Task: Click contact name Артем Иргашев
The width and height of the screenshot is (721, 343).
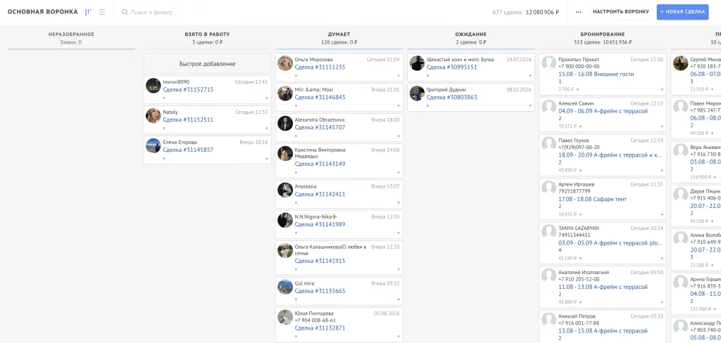Action: (578, 184)
